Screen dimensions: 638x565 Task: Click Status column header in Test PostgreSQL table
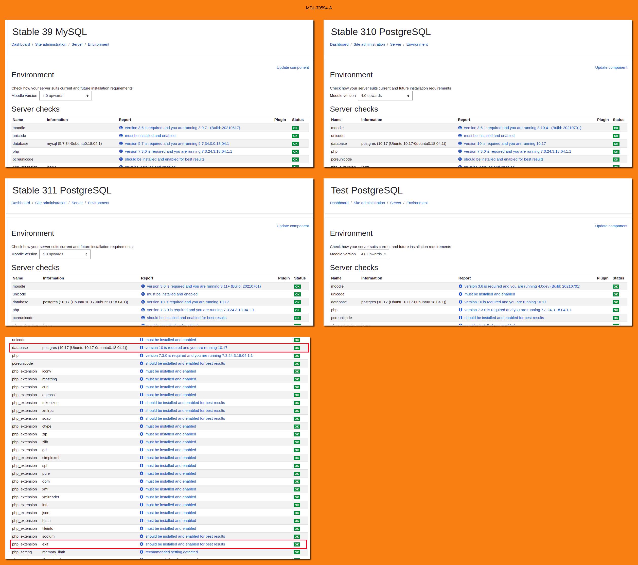[x=618, y=278]
